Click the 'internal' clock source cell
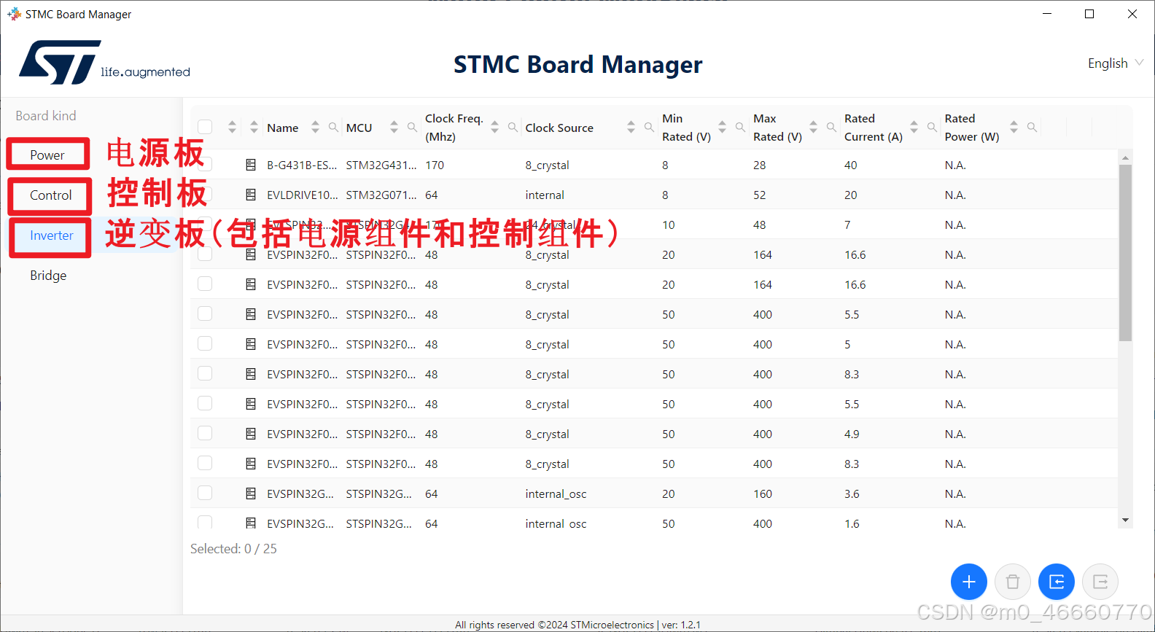Screen dimensions: 1155x632 pyautogui.click(x=545, y=195)
